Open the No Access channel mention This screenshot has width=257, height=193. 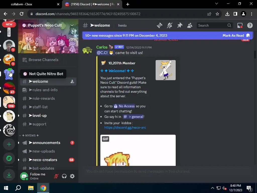click(124, 106)
